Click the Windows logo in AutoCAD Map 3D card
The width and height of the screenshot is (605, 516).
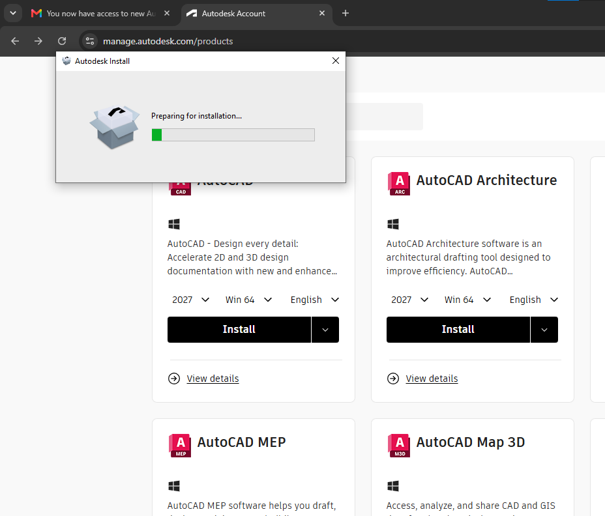pos(393,486)
